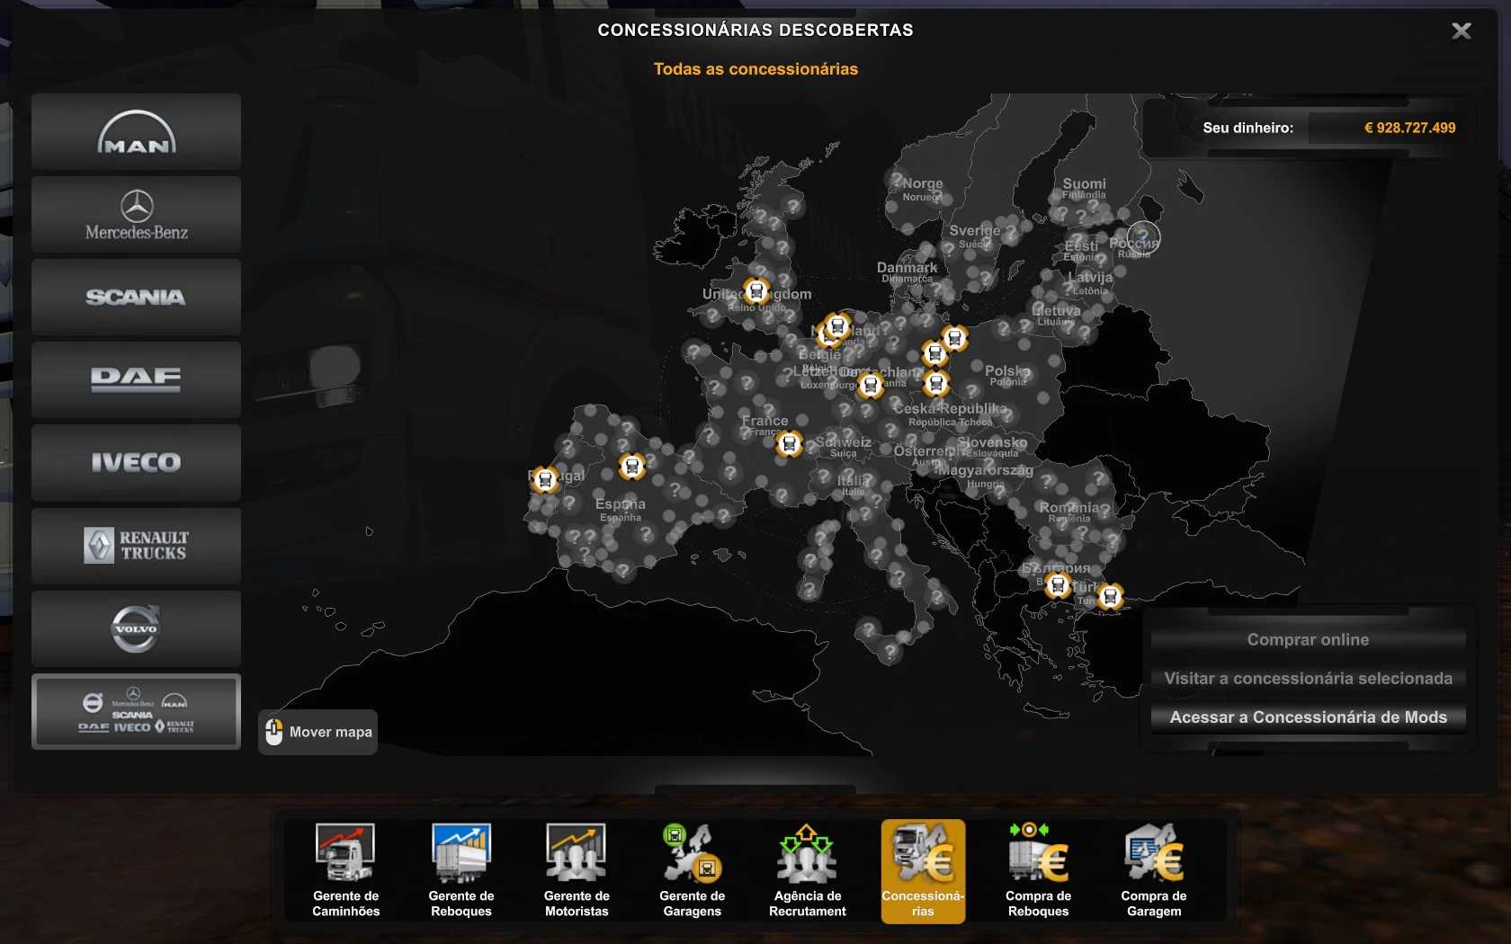Image resolution: width=1511 pixels, height=944 pixels.
Task: Select the DAF brand filter
Action: [136, 379]
